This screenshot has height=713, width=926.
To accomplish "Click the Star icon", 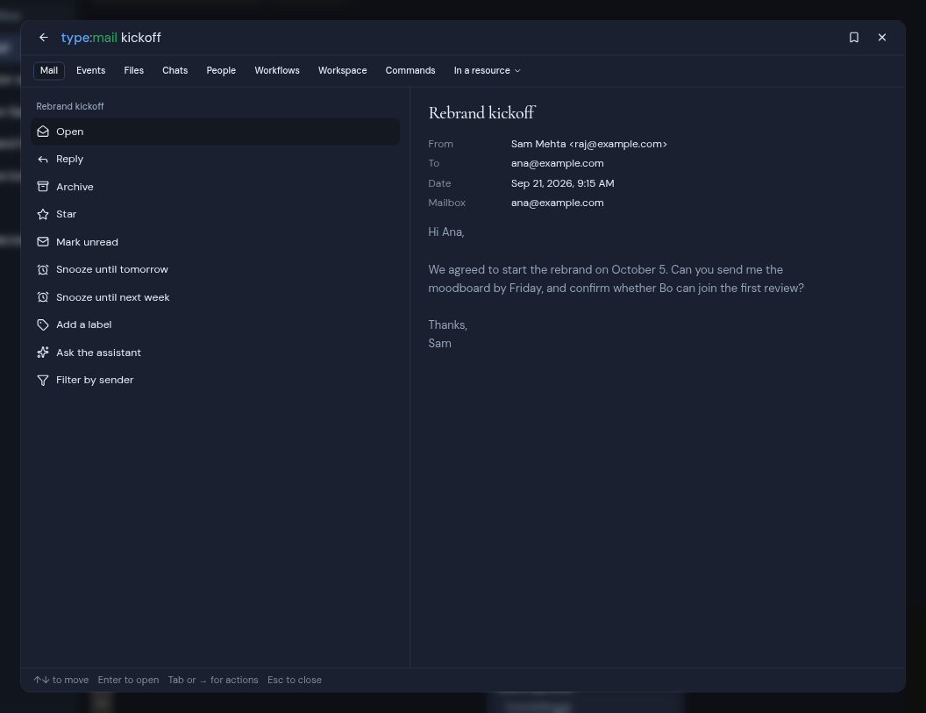I will 43,215.
